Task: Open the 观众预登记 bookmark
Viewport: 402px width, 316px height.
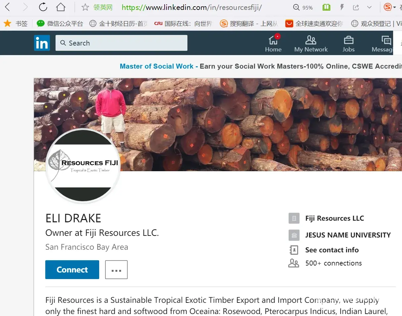Action: (x=376, y=23)
